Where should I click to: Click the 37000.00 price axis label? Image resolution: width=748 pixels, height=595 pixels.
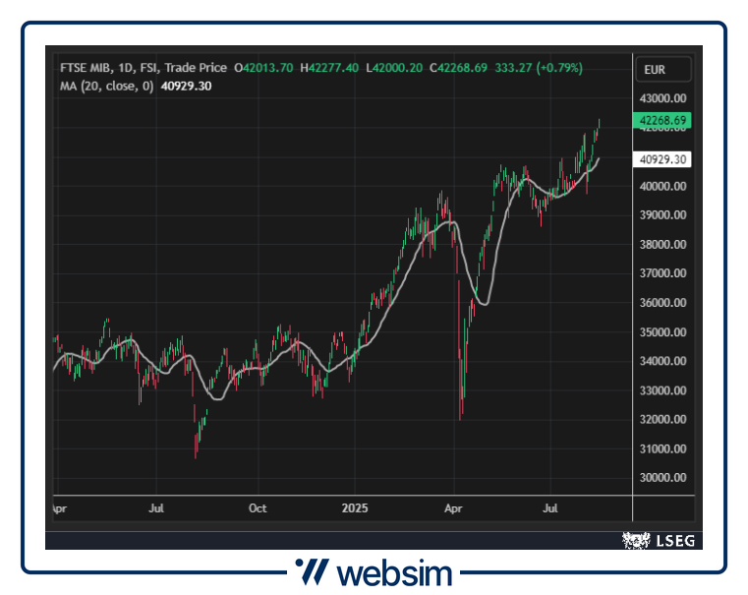662,273
